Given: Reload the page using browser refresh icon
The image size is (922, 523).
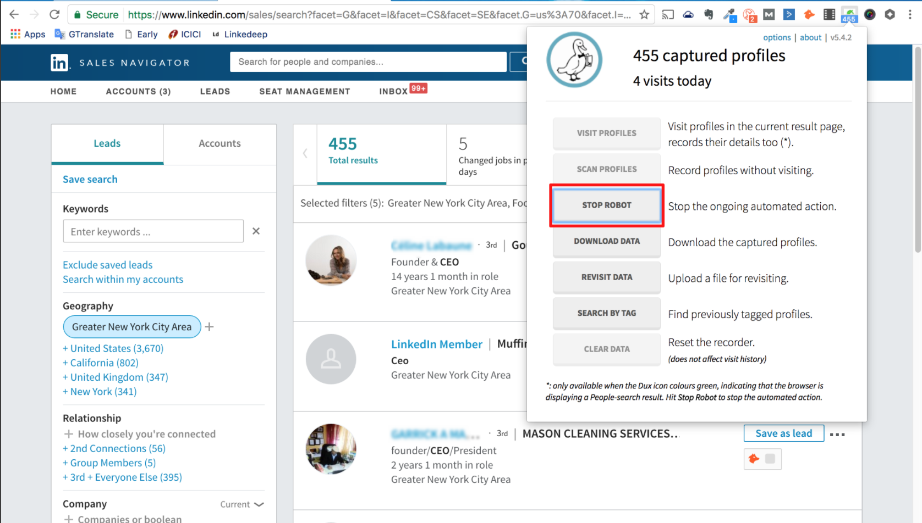Looking at the screenshot, I should (54, 15).
